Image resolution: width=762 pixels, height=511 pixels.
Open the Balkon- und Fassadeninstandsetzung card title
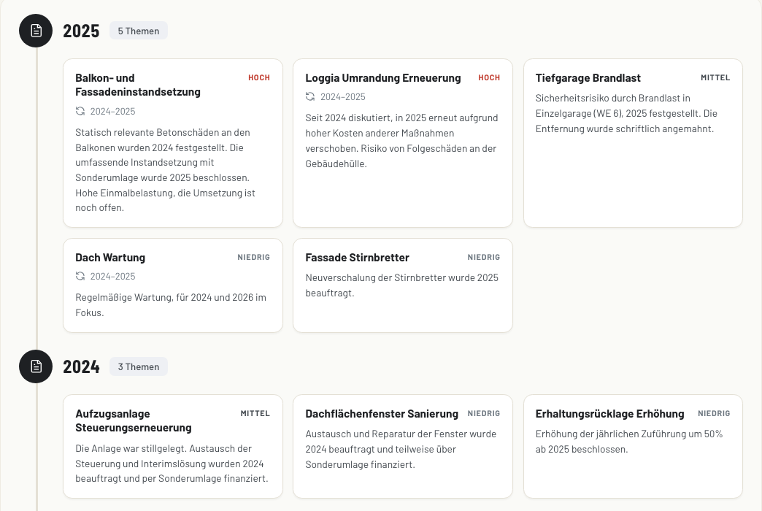pyautogui.click(x=138, y=85)
